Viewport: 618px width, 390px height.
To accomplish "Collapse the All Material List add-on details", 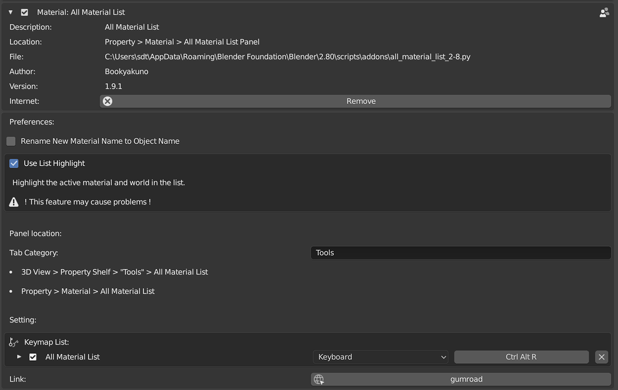I will point(11,12).
